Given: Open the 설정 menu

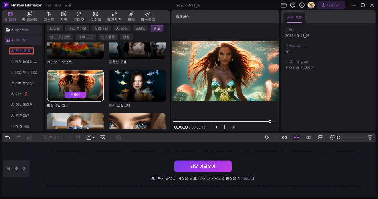Looking at the screenshot, I should 58,5.
